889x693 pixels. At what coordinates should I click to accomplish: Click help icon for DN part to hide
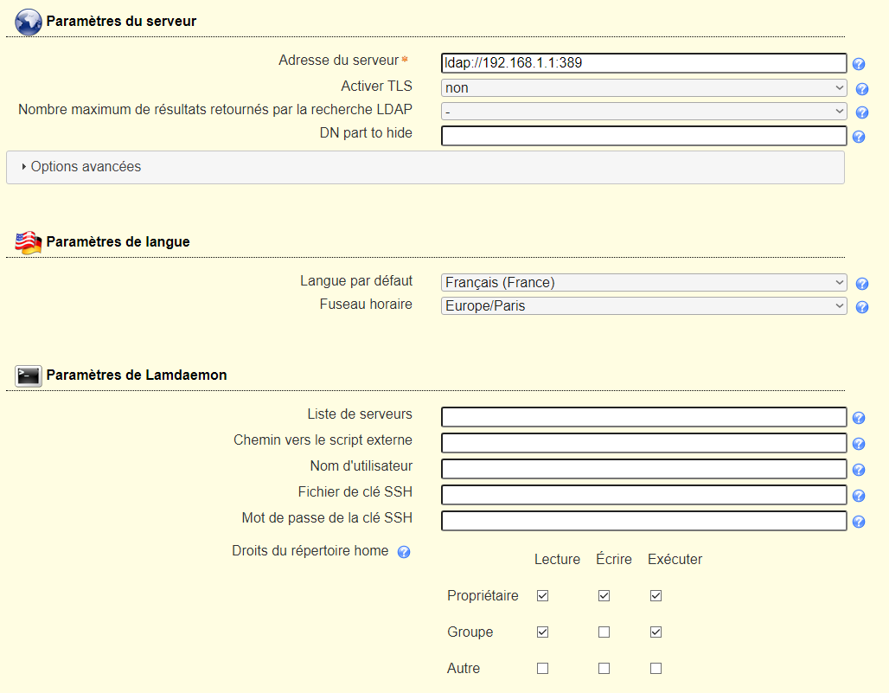(x=859, y=137)
